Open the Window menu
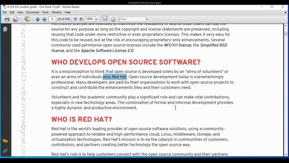Viewport: 289px width, 163px height. 56,12
